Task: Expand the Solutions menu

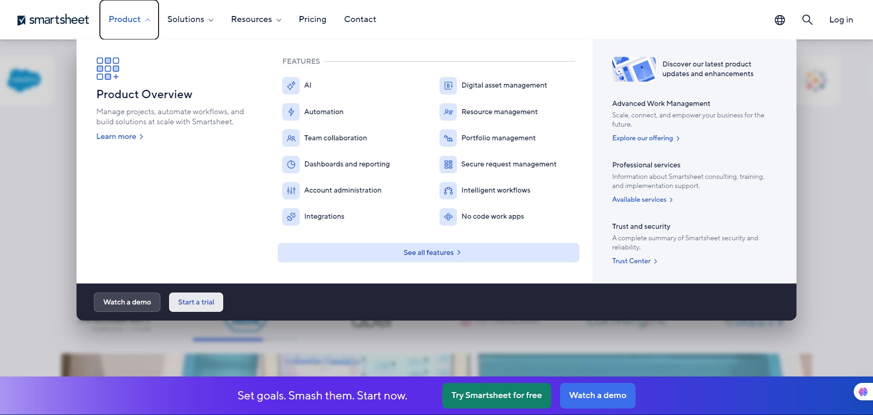Action: pyautogui.click(x=190, y=19)
